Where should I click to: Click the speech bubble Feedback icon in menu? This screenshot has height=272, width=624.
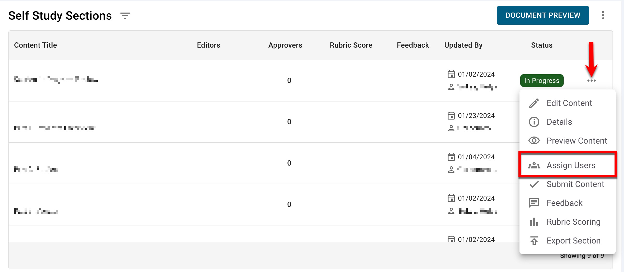pos(534,203)
